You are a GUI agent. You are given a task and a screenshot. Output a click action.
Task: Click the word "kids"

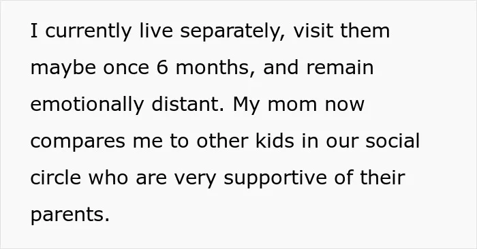pos(275,141)
